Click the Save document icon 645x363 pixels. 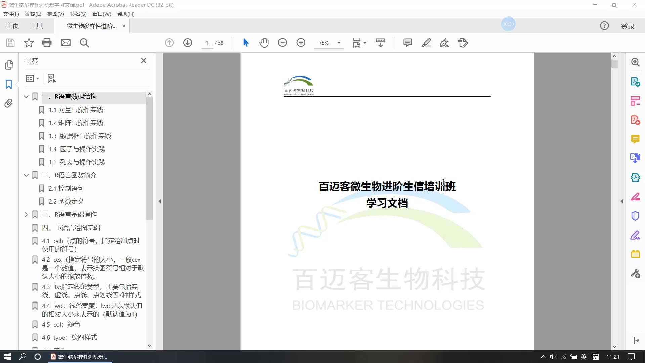click(10, 43)
